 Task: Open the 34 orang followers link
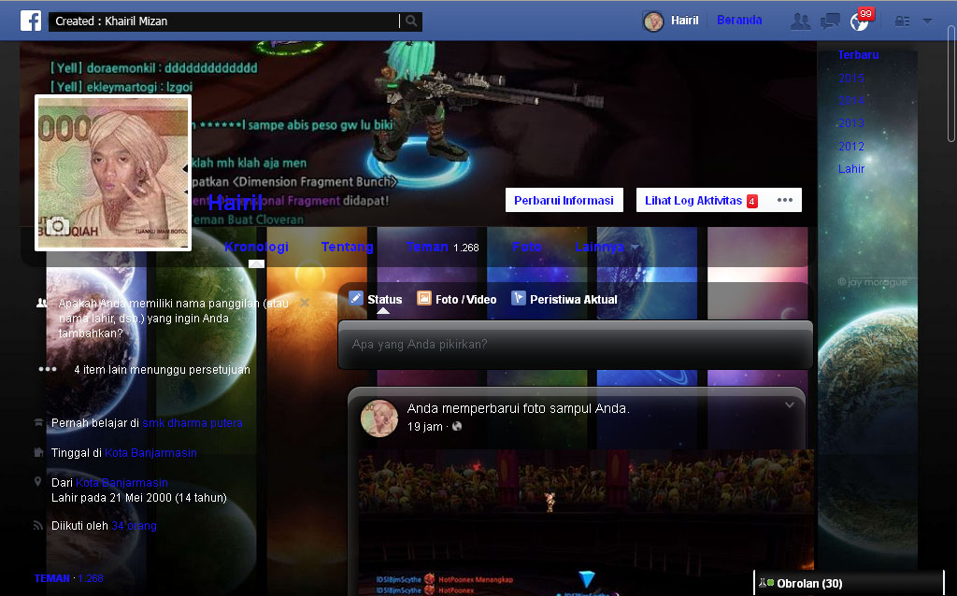134,525
